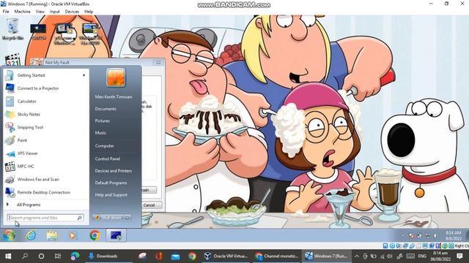The height and width of the screenshot is (263, 469).
Task: Open the Recycle Bin desktop icon
Action: (x=12, y=29)
